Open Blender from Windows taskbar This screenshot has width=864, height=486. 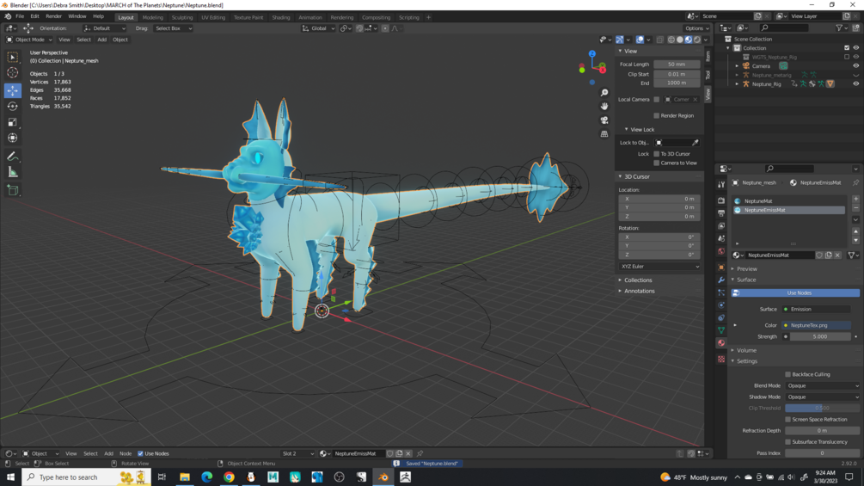(x=383, y=477)
